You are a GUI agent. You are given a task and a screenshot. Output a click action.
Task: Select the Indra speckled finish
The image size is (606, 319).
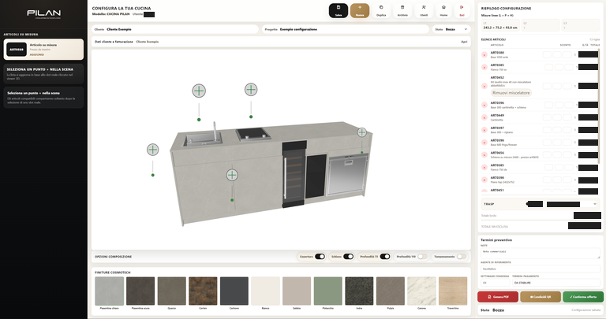[x=359, y=291]
